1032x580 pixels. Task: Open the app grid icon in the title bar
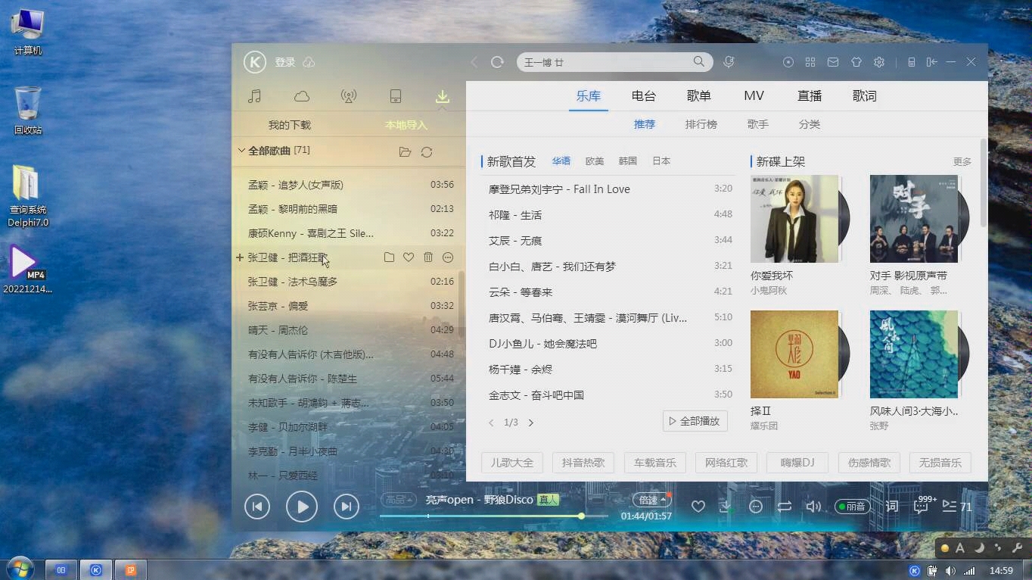(810, 62)
